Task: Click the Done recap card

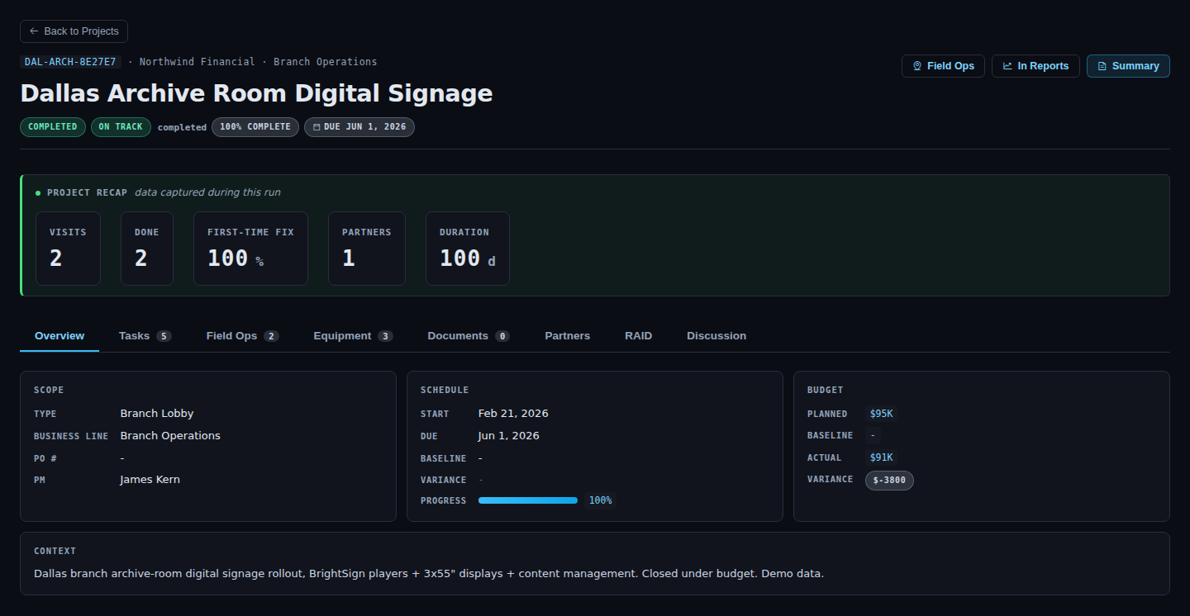Action: tap(147, 249)
